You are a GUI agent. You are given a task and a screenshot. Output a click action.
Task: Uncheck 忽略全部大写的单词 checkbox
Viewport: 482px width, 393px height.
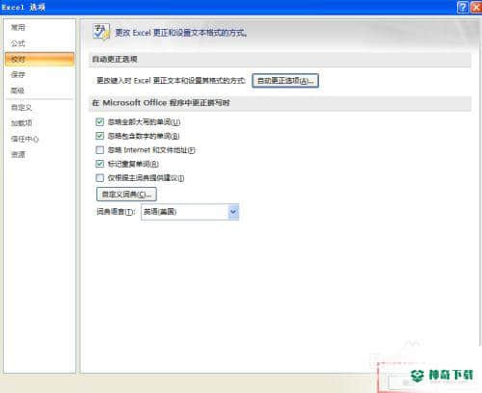pos(100,122)
